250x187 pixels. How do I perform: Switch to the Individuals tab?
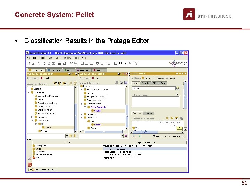coord(83,70)
